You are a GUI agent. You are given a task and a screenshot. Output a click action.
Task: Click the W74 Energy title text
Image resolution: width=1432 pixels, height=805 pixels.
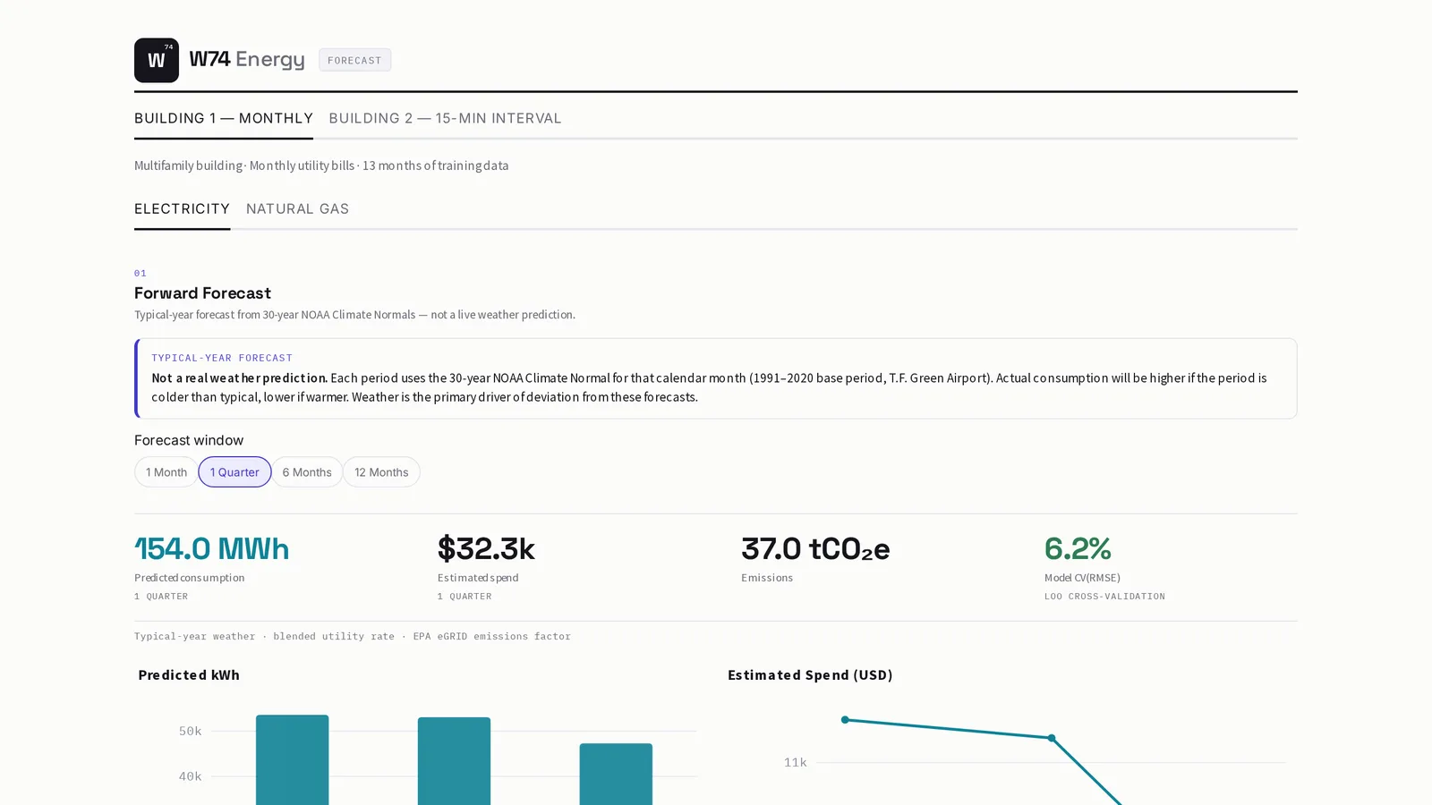tap(247, 60)
